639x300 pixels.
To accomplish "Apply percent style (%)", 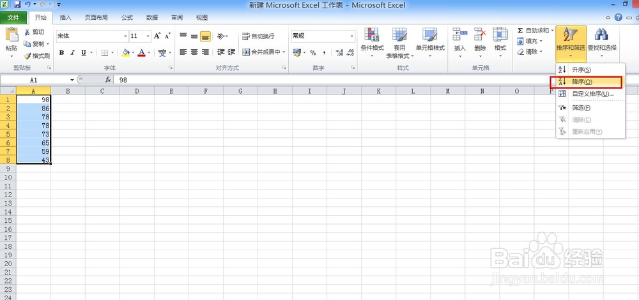I will pyautogui.click(x=313, y=52).
